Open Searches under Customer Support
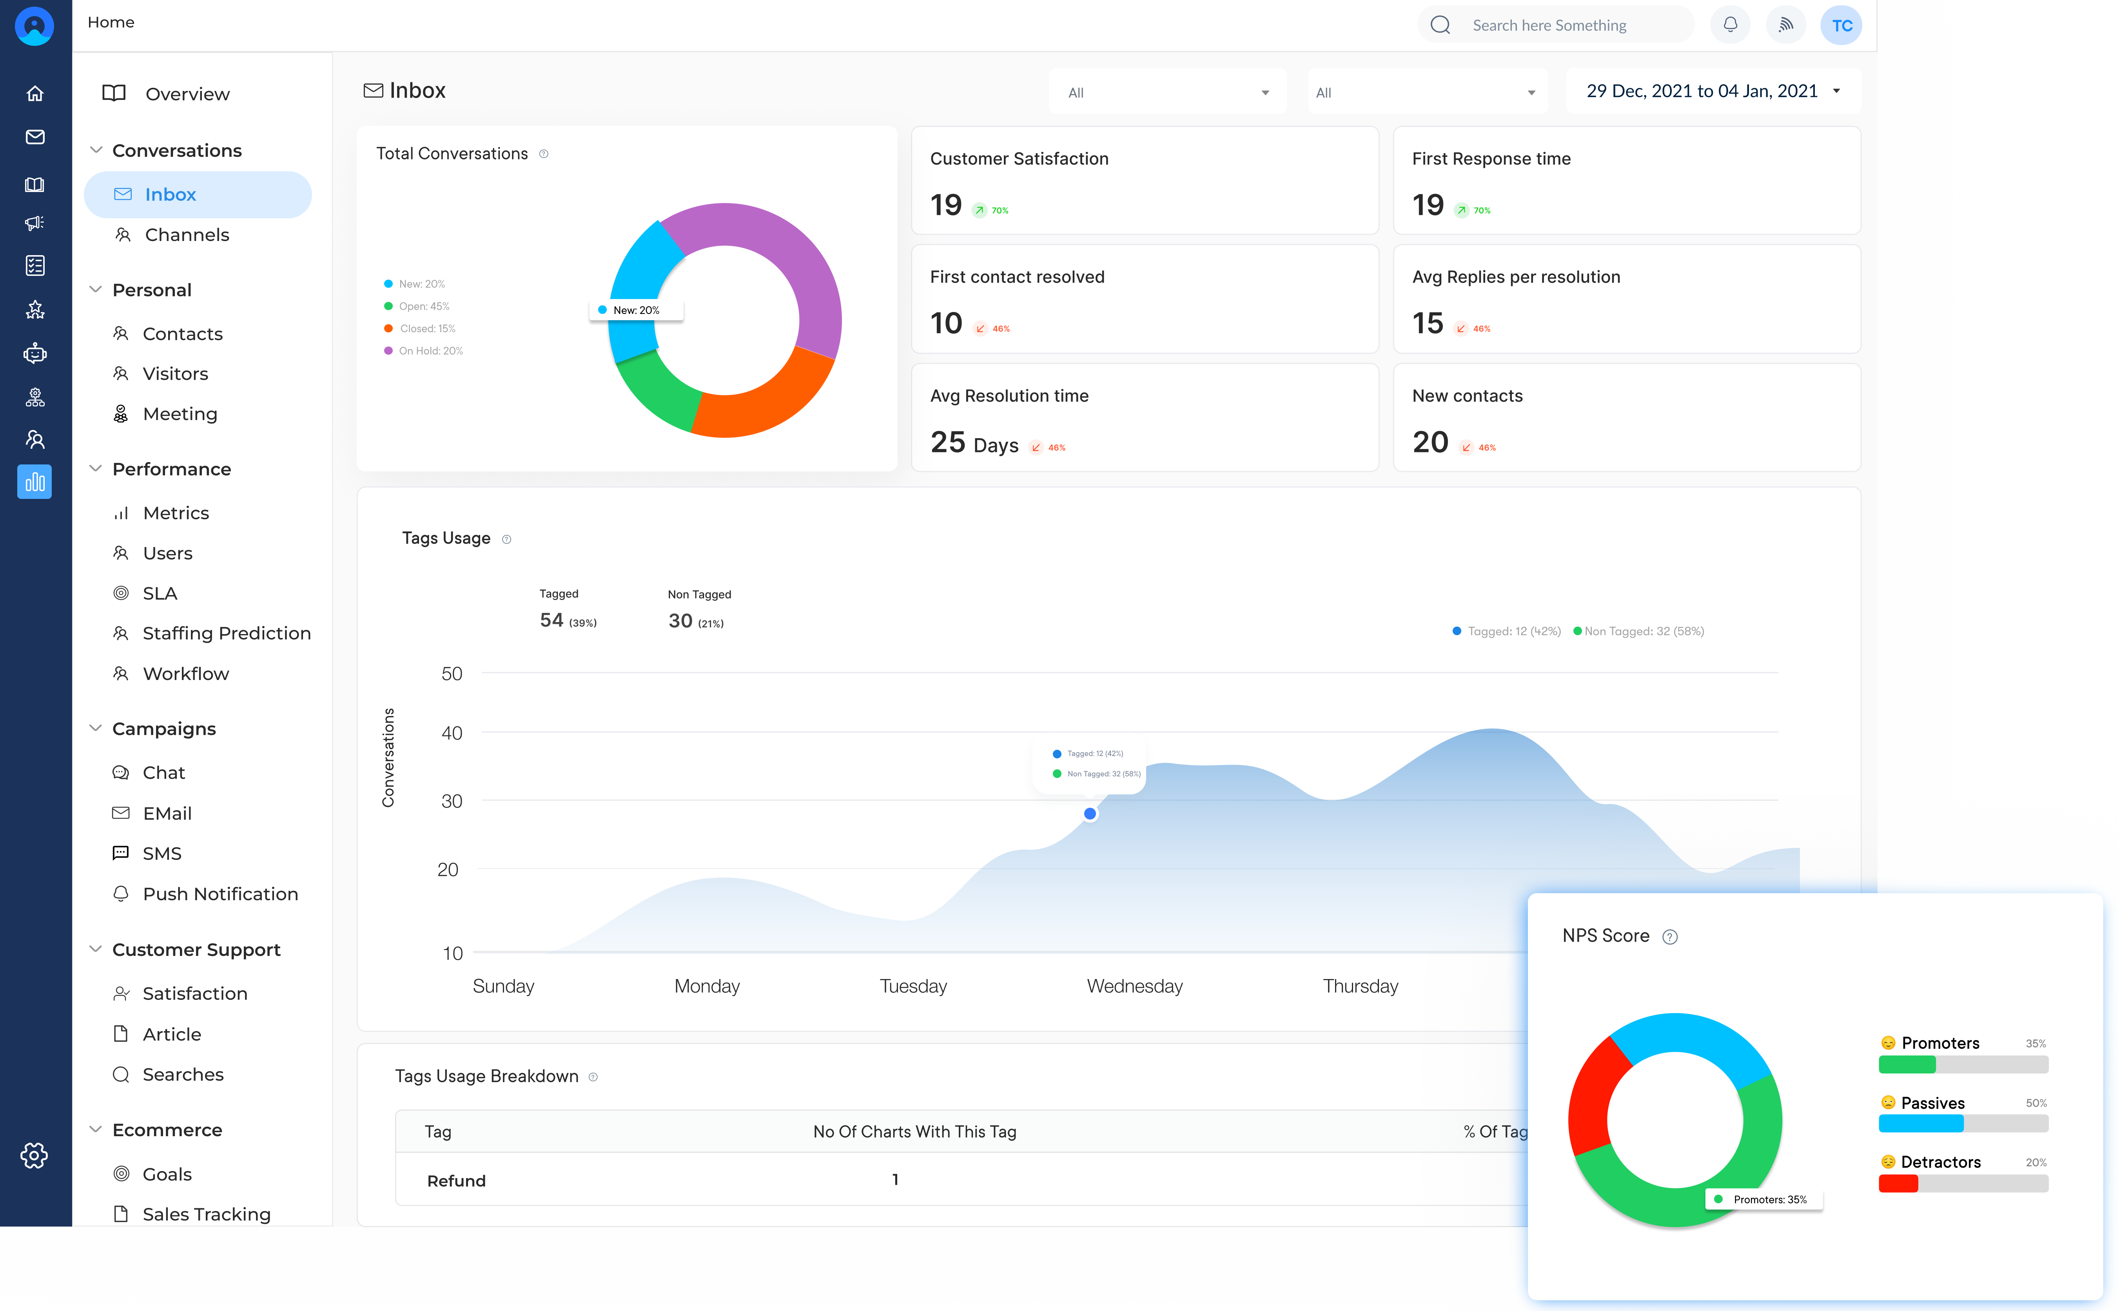 pyautogui.click(x=182, y=1074)
